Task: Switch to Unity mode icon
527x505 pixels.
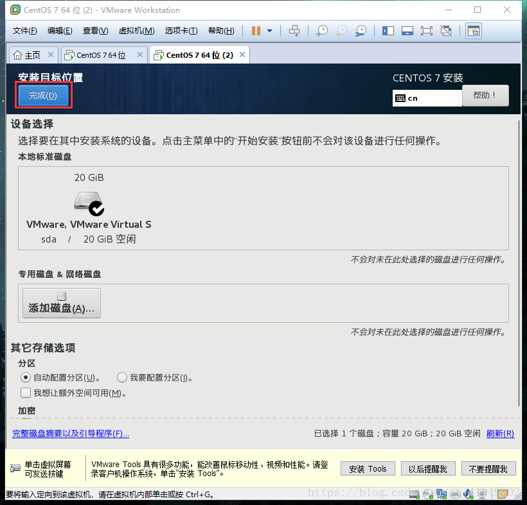Action: (446, 31)
